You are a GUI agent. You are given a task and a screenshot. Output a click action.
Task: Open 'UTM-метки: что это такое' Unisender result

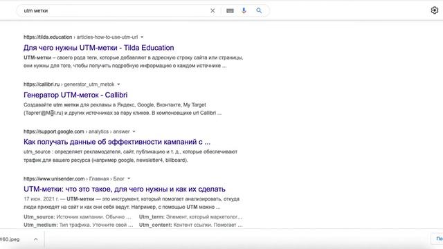(x=125, y=189)
